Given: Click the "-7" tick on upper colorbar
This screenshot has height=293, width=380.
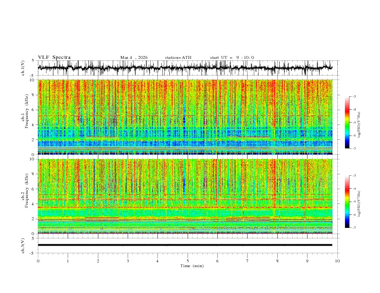Looking at the screenshot, I should click(x=354, y=148).
